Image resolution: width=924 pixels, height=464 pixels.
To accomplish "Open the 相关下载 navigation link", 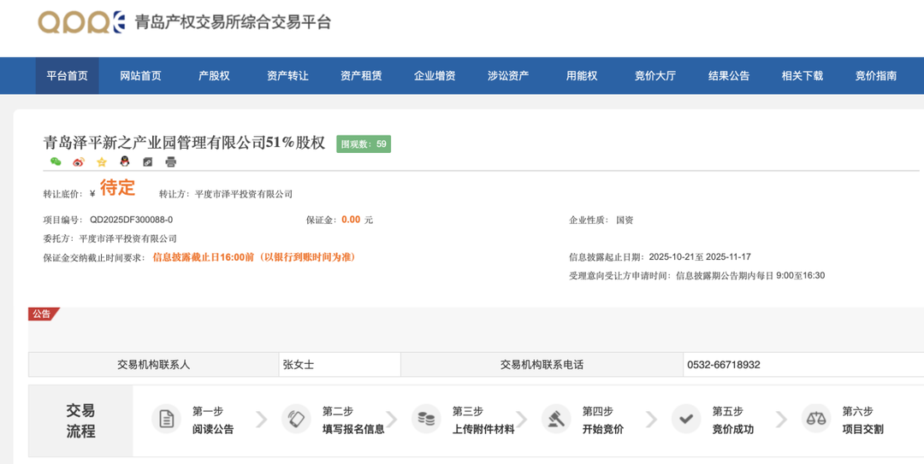I will coord(803,76).
